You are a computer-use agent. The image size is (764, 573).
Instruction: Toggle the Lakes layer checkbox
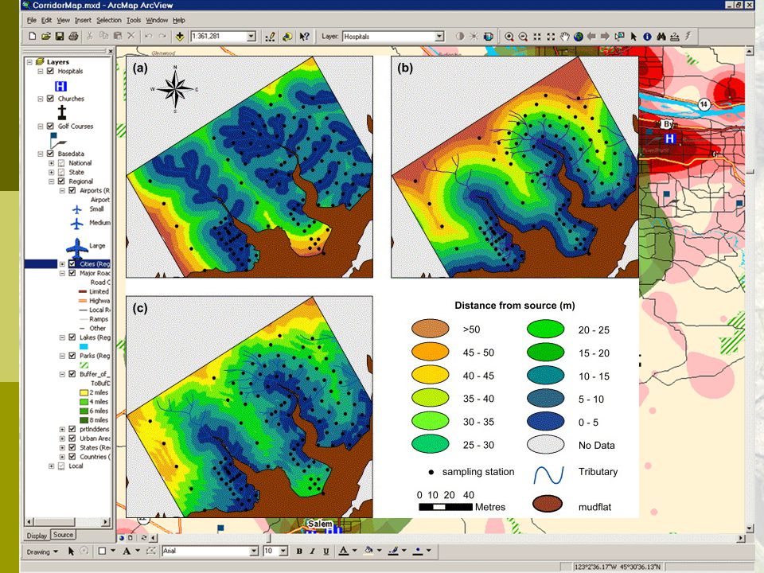(x=72, y=337)
